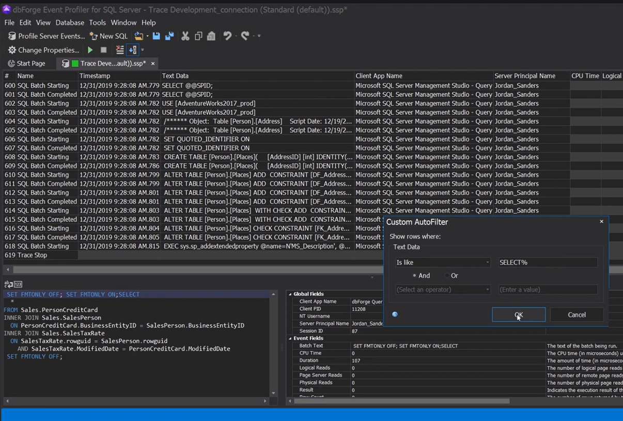Toggle the auto-scroll icon on the toolbar
This screenshot has height=421, width=623.
(133, 50)
